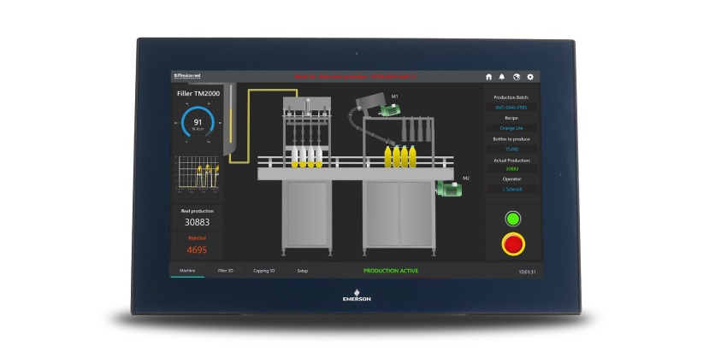Click the M1 motor label

pyautogui.click(x=395, y=97)
